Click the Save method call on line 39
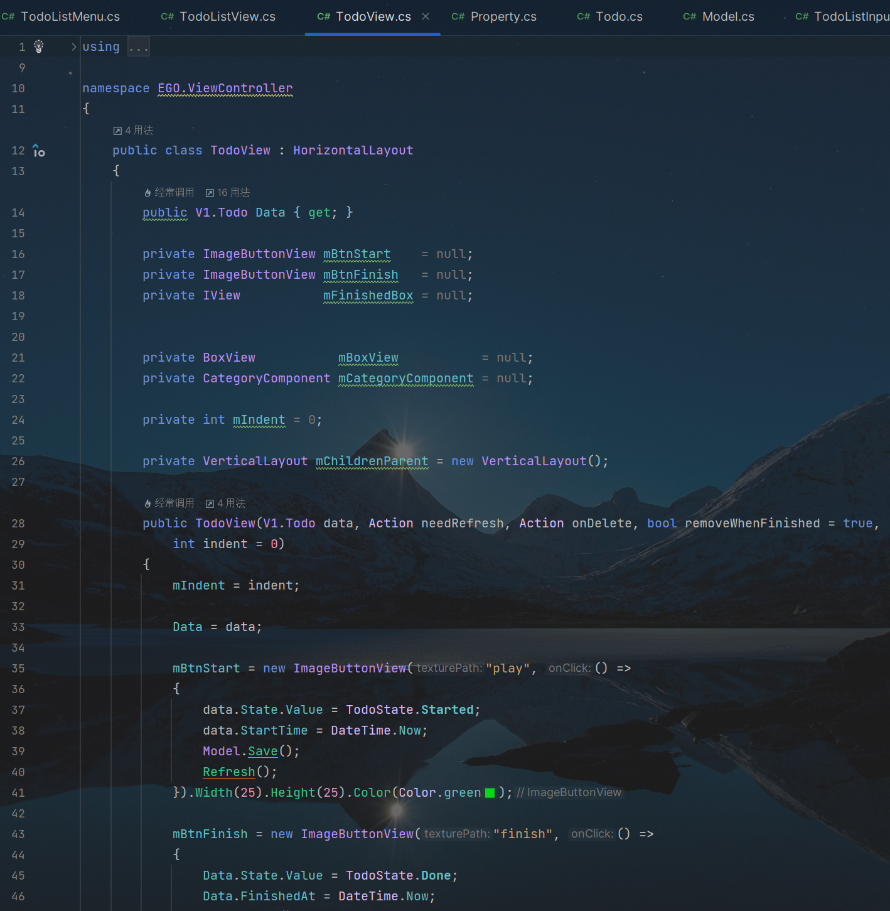The image size is (890, 911). (x=263, y=751)
